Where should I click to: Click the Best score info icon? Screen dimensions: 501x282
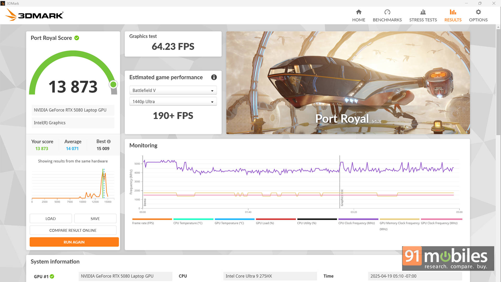[109, 142]
